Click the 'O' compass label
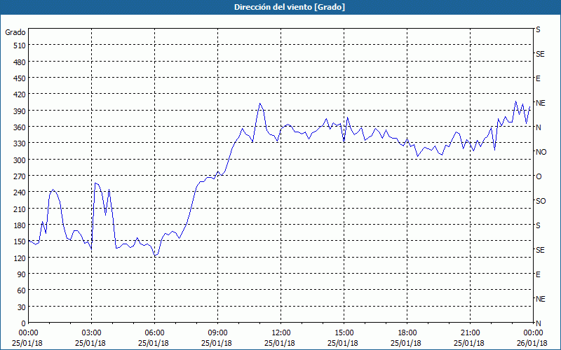The width and height of the screenshot is (561, 350). pos(539,176)
